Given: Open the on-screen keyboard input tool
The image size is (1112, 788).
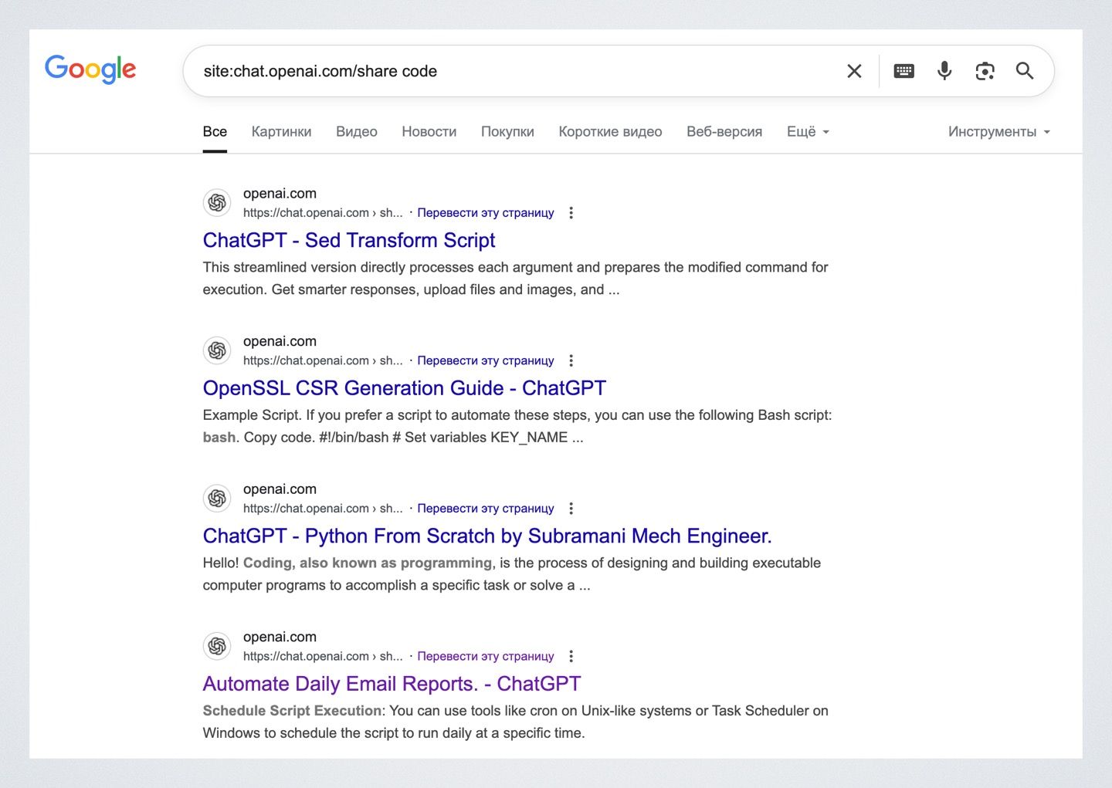Looking at the screenshot, I should pyautogui.click(x=903, y=71).
